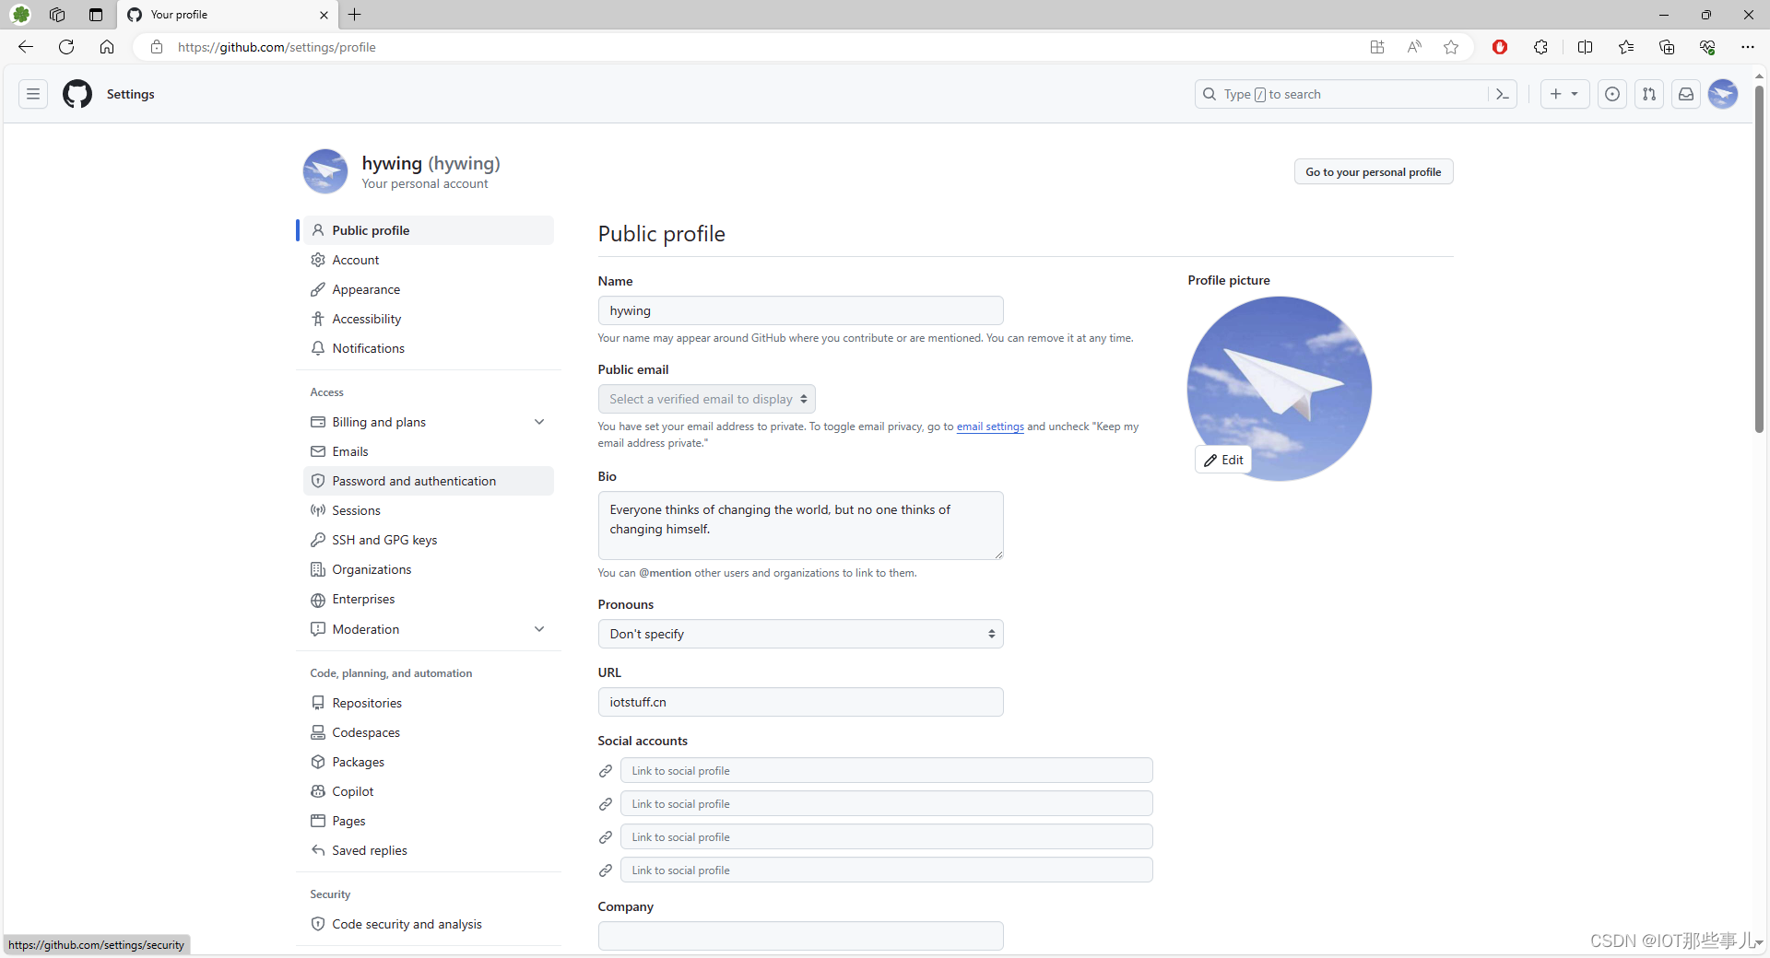The width and height of the screenshot is (1770, 958).
Task: Open the 'Select a verified email to display' dropdown
Action: (x=706, y=398)
